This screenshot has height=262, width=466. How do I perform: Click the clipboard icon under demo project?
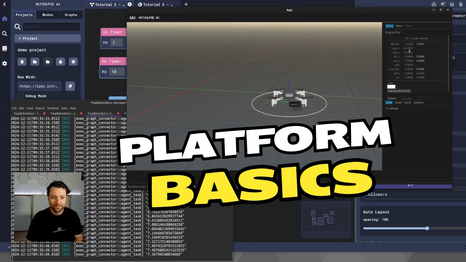(x=60, y=62)
